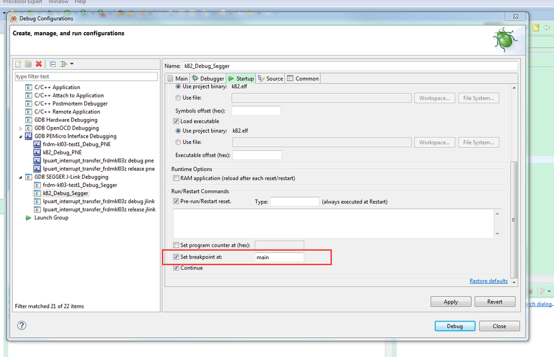Toggle Load executable checkbox
Viewport: 554px width, 357px height.
(x=176, y=121)
